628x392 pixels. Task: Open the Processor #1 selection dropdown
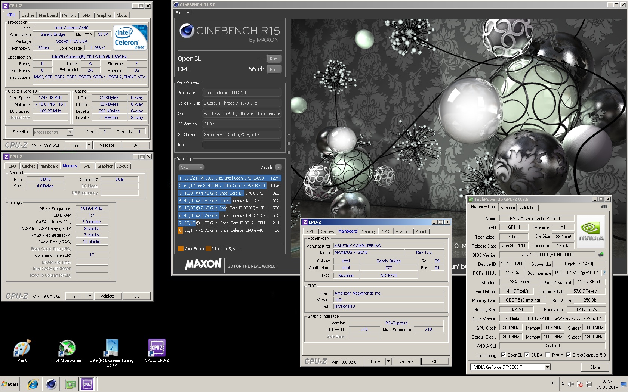click(70, 132)
